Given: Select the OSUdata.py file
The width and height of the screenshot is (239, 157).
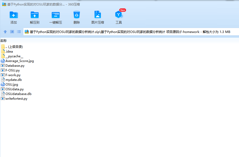Looking at the screenshot, I should [x=12, y=89].
